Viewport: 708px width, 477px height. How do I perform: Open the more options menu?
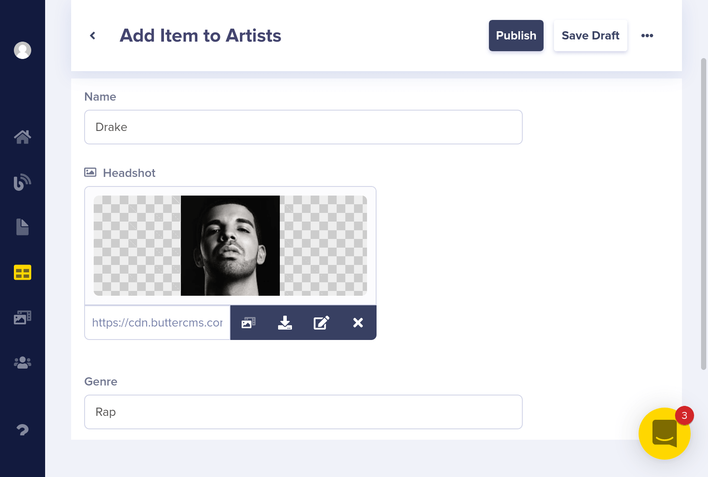point(647,36)
